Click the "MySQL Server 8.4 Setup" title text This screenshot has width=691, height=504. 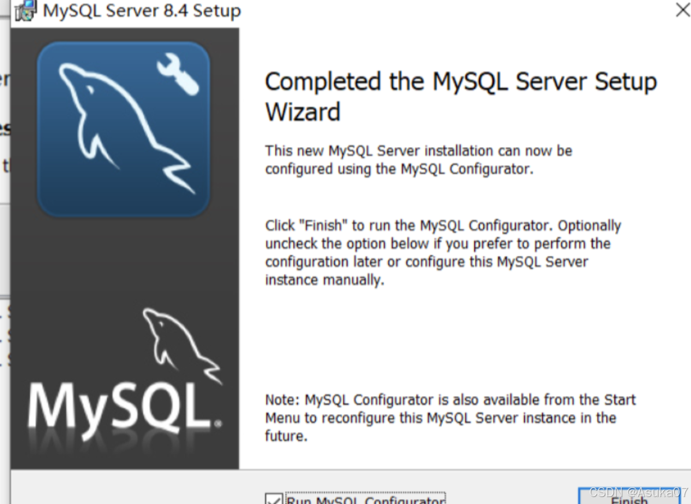142,10
